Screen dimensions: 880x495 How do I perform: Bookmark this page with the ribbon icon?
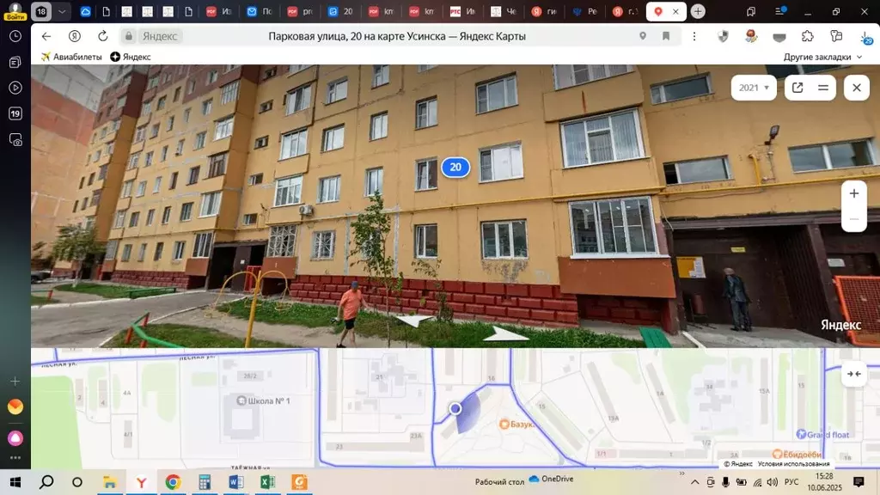[666, 36]
